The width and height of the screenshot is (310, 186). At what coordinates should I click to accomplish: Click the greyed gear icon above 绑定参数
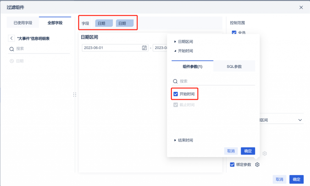[265, 153]
